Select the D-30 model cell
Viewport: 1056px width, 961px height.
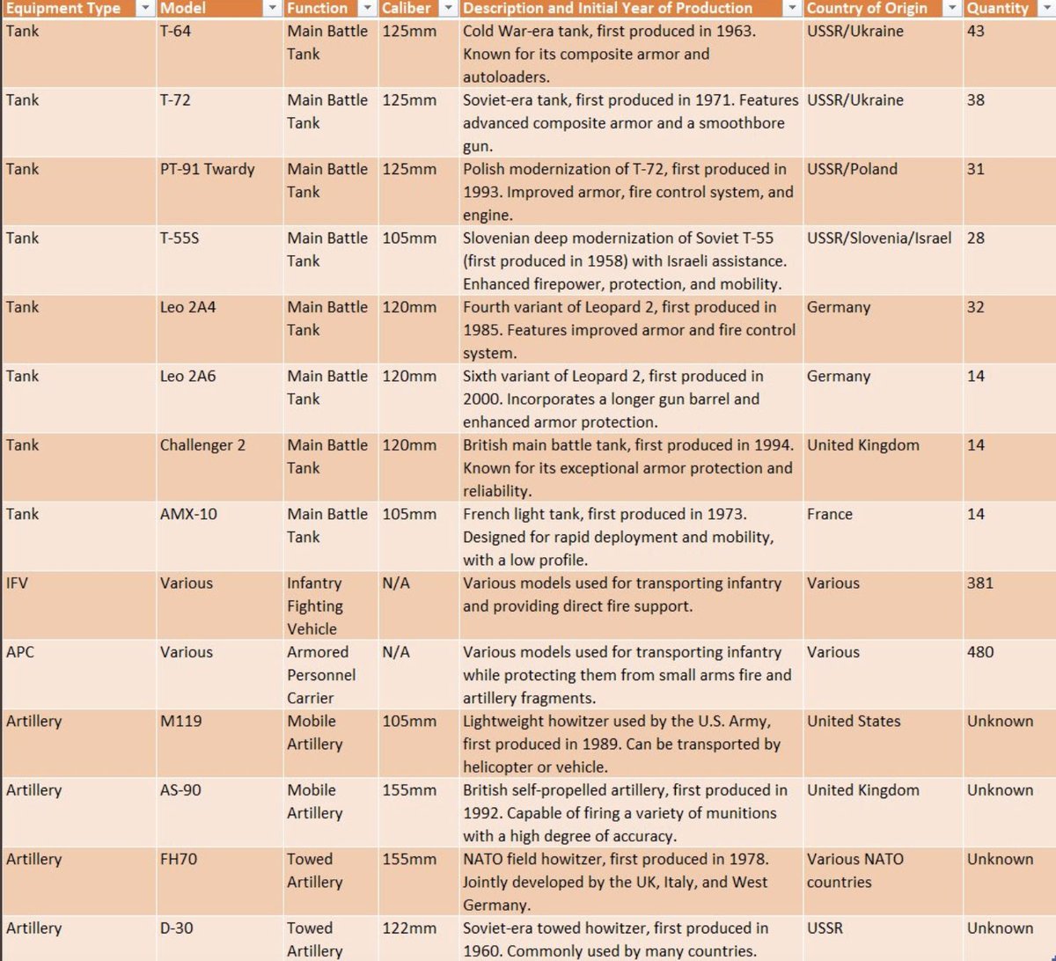point(220,939)
